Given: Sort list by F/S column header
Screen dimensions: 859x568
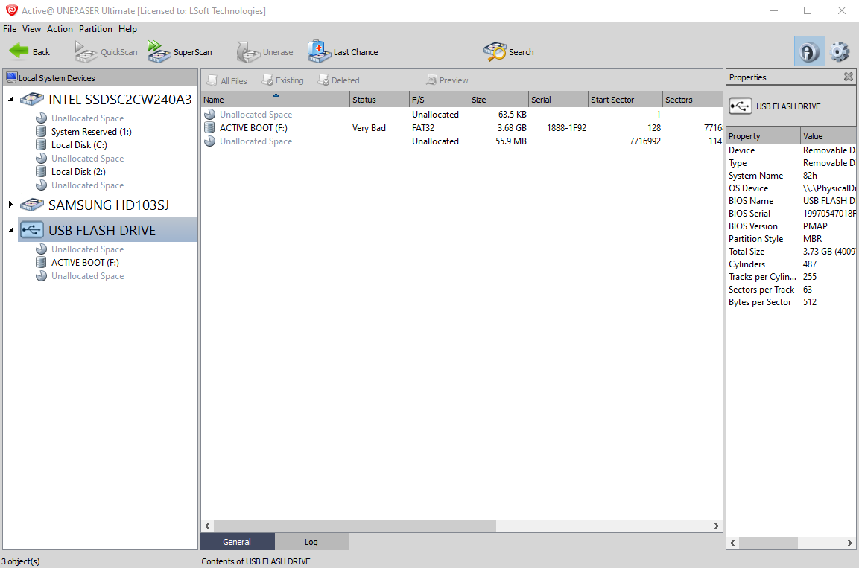Looking at the screenshot, I should (439, 100).
